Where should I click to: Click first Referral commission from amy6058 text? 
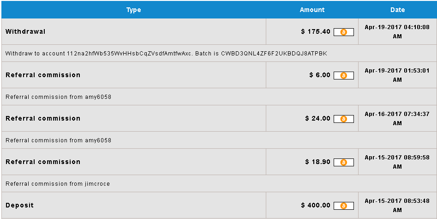coord(58,97)
